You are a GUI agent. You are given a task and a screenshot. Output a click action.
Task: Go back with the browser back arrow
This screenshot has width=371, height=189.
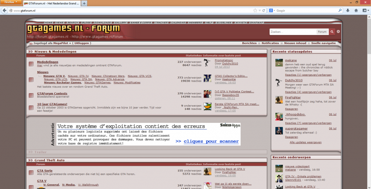4,10
